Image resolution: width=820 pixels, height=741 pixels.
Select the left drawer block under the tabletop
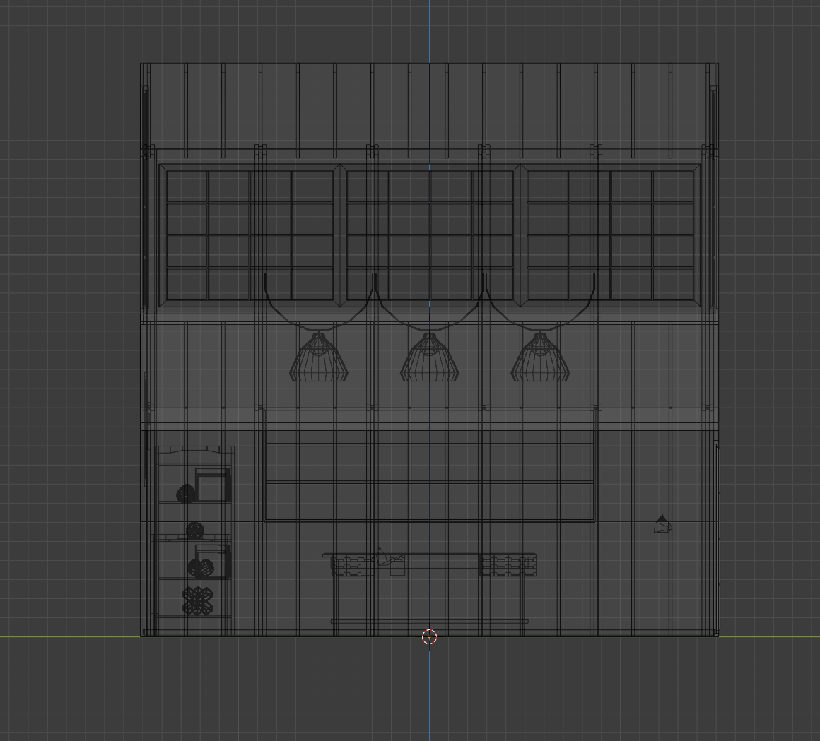point(353,566)
